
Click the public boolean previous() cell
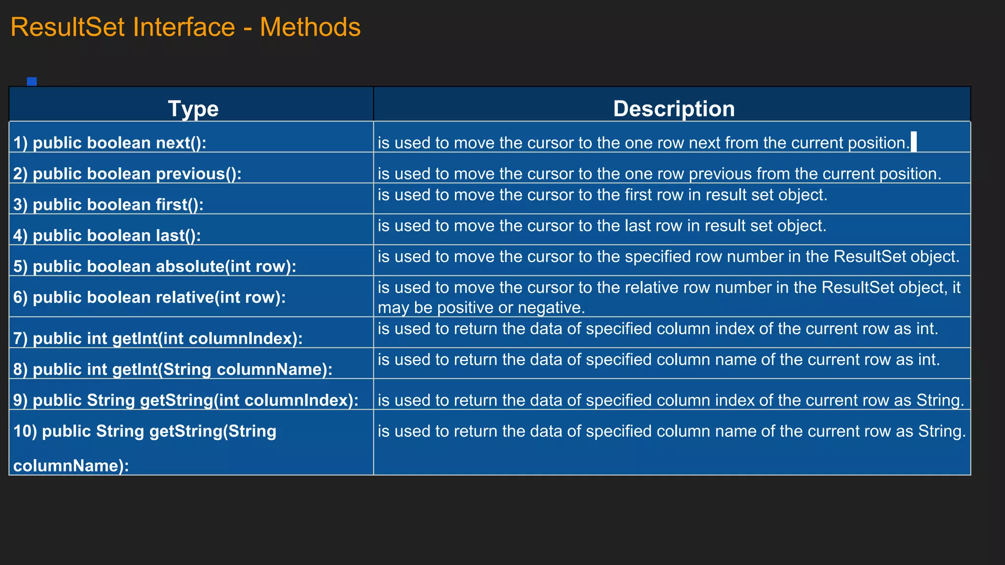tap(128, 174)
